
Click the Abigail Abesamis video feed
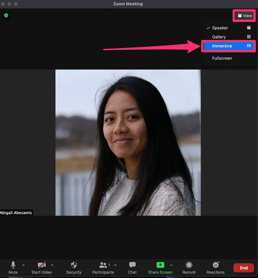[128, 142]
